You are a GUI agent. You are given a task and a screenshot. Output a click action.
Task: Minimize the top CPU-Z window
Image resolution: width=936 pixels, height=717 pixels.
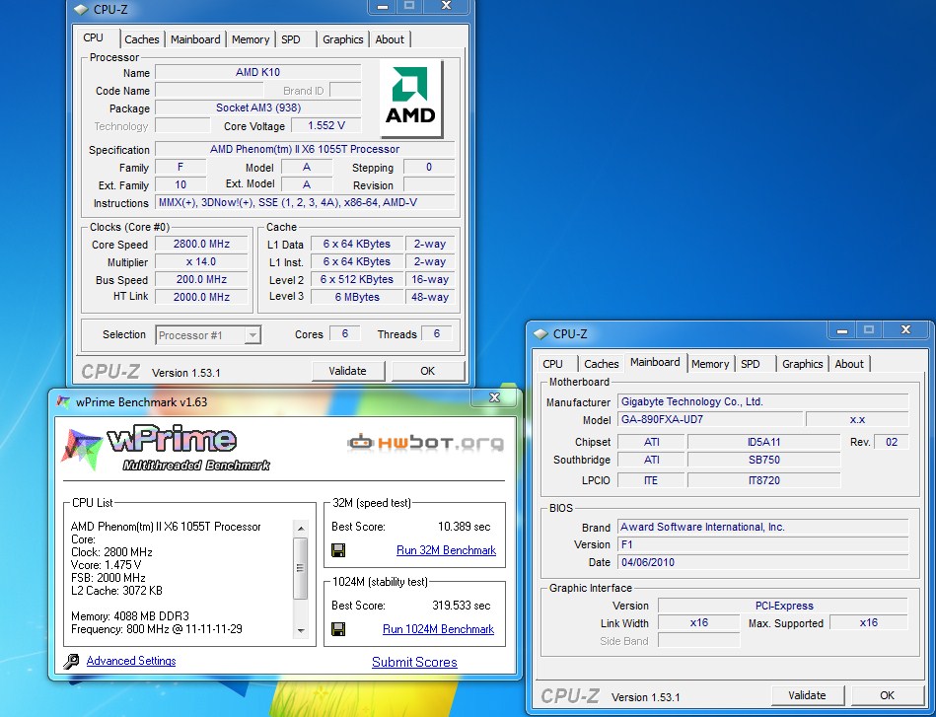click(x=382, y=7)
